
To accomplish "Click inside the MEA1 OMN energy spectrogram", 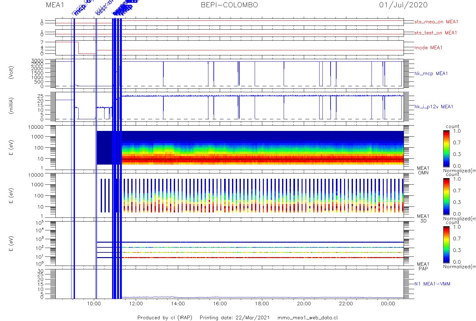I will click(229, 148).
